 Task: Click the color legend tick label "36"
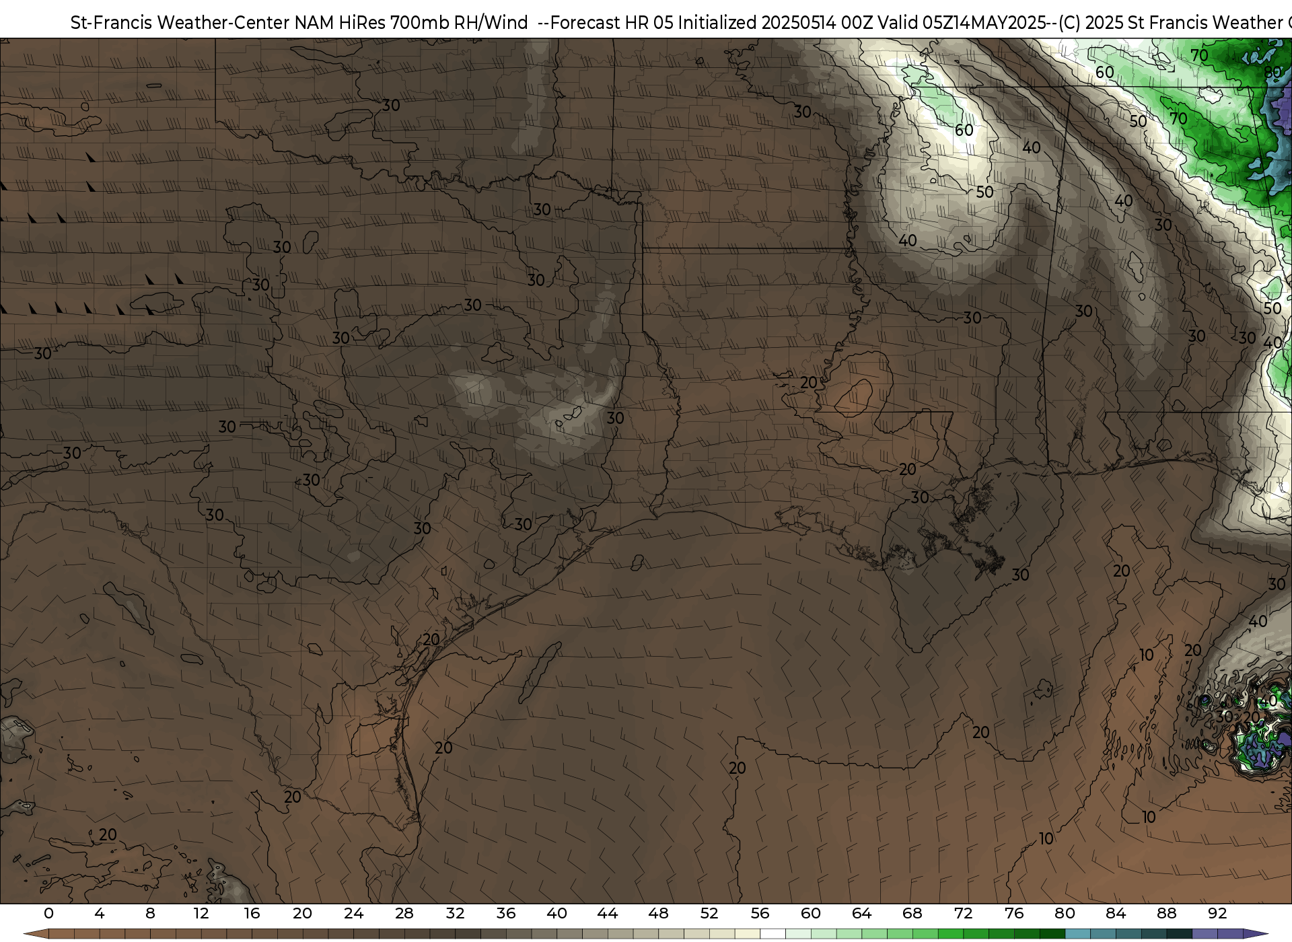click(506, 913)
